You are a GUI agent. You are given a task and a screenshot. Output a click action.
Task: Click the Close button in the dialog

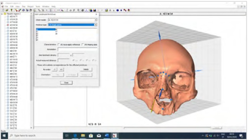click(x=66, y=82)
